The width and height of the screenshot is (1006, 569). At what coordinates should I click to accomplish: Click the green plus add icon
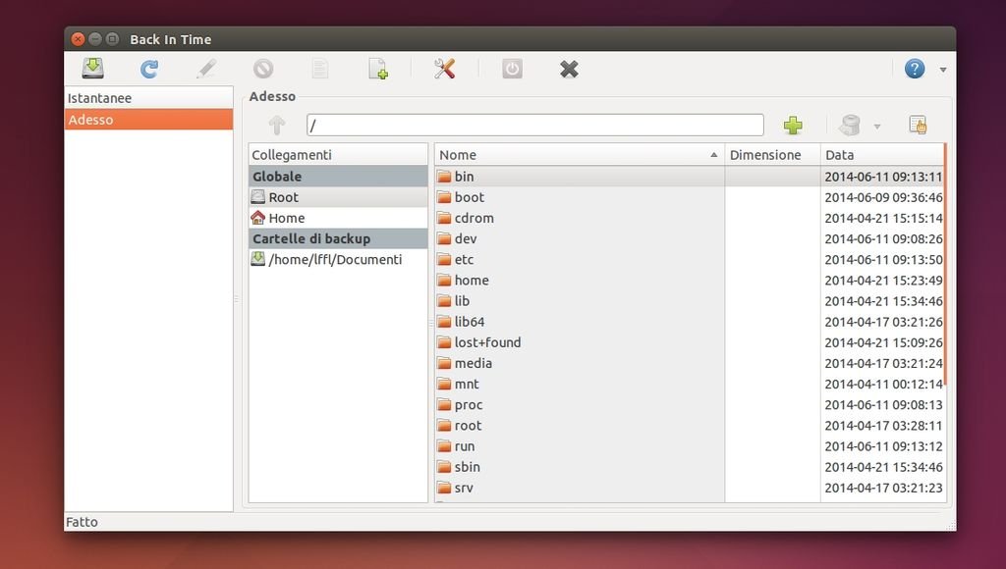tap(793, 126)
